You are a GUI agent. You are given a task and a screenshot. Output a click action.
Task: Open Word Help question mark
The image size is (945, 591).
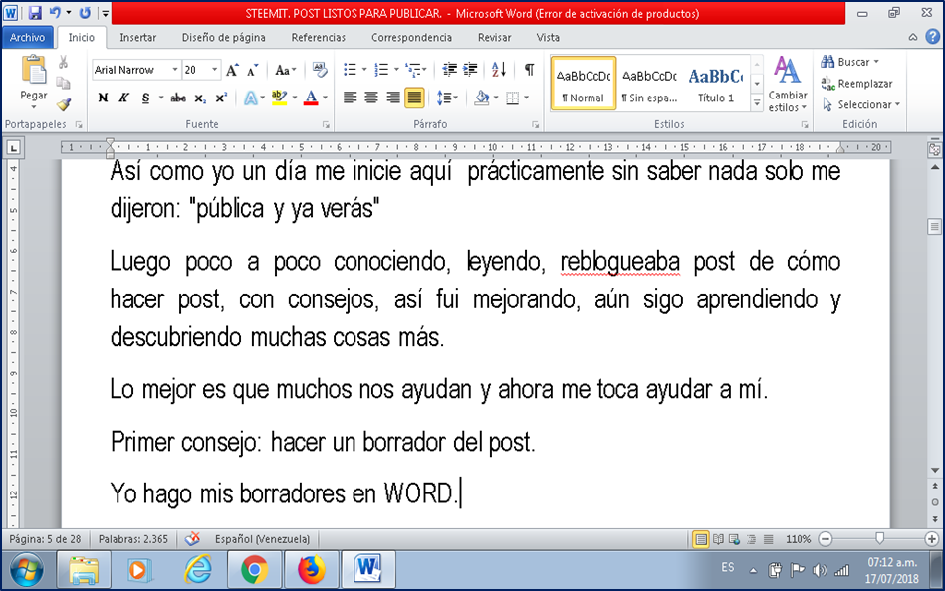click(932, 37)
